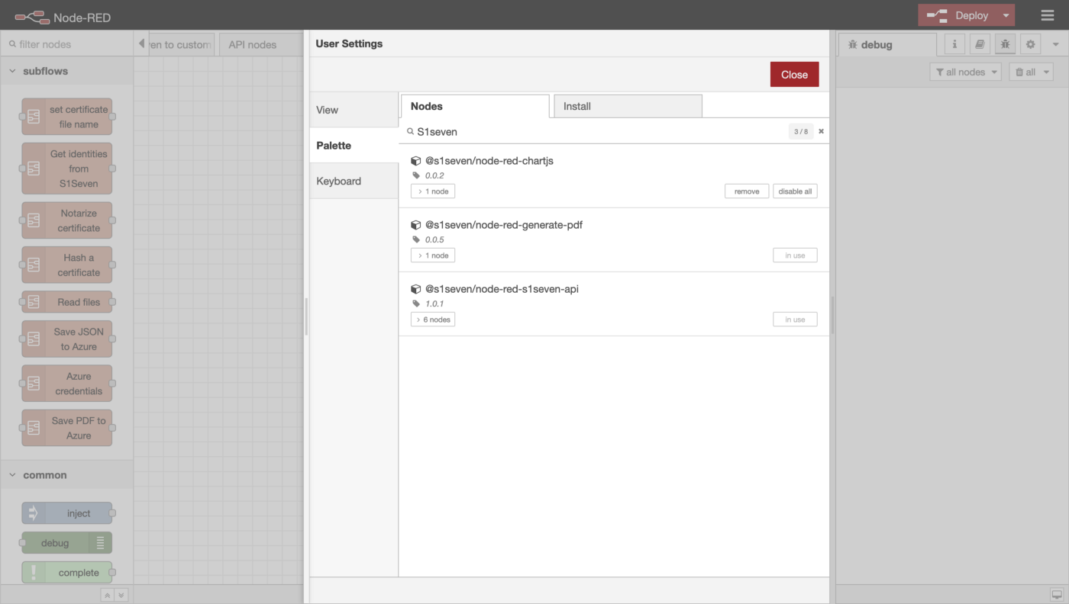Collapse all palette categories

coord(108,595)
